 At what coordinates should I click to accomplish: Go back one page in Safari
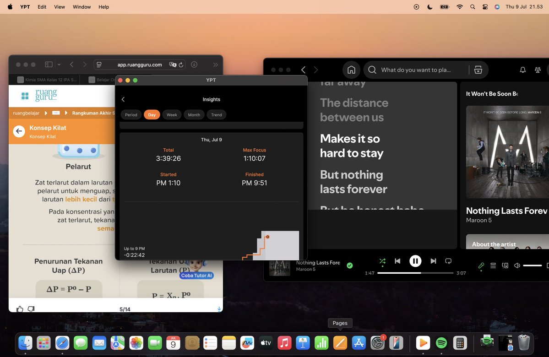point(71,65)
